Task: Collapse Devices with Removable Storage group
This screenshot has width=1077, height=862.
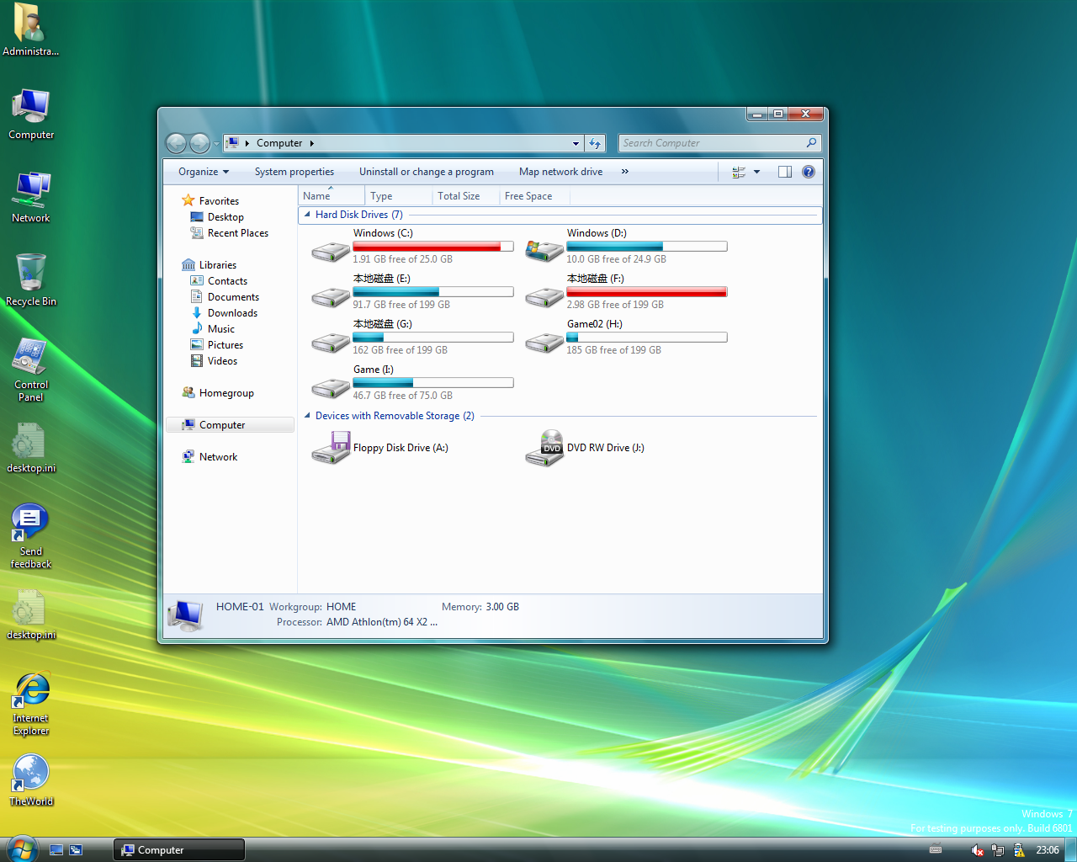Action: (307, 416)
